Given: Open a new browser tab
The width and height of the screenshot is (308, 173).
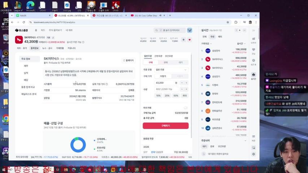Looking at the screenshot, I should click(170, 15).
